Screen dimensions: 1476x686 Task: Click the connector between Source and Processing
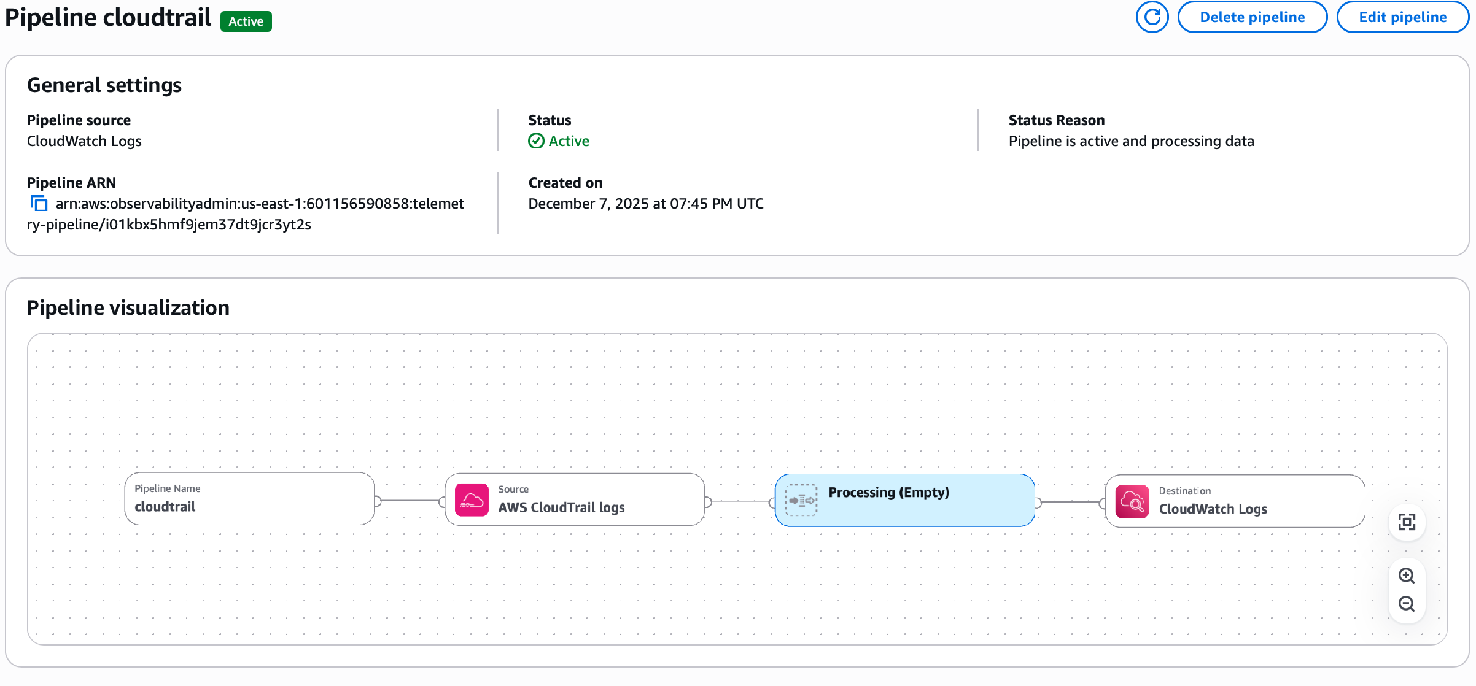pyautogui.click(x=740, y=501)
